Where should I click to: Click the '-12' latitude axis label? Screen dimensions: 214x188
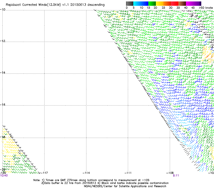click(3, 41)
